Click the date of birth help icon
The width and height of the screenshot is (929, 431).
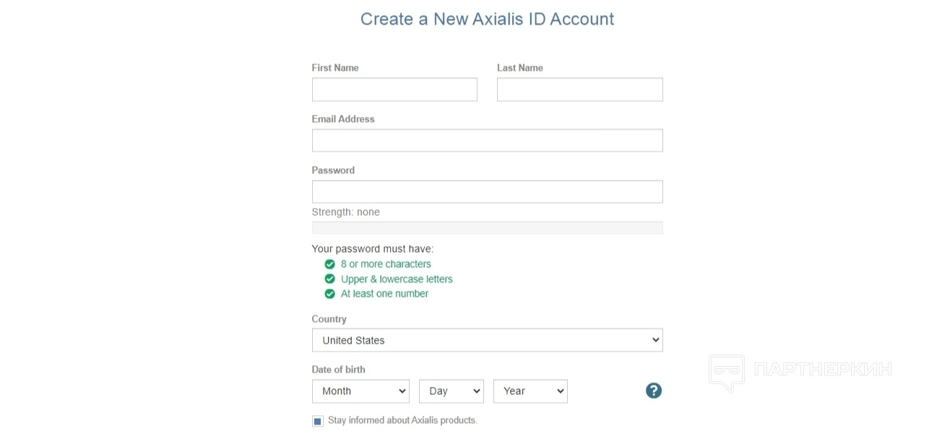tap(653, 391)
